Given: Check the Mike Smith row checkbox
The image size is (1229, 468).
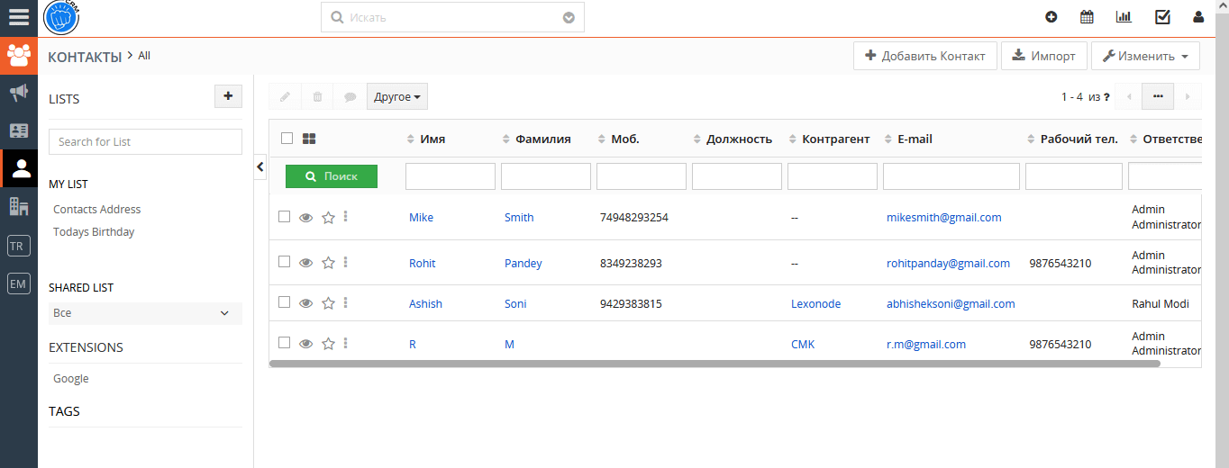Looking at the screenshot, I should (284, 216).
